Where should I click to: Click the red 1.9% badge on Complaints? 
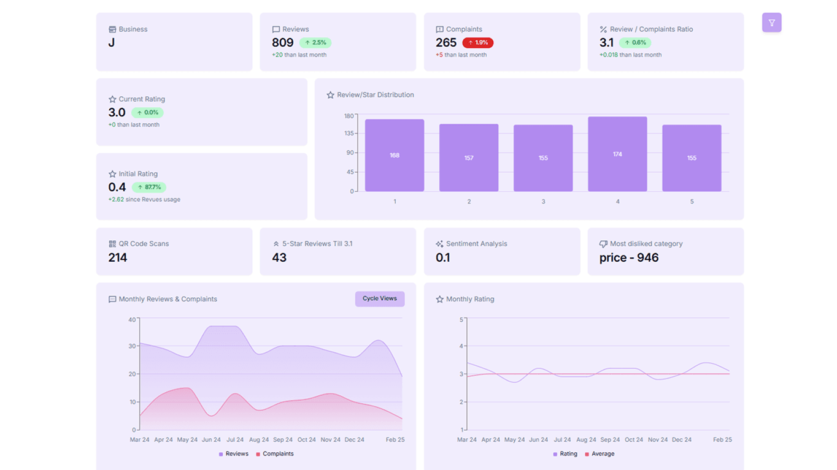[478, 42]
